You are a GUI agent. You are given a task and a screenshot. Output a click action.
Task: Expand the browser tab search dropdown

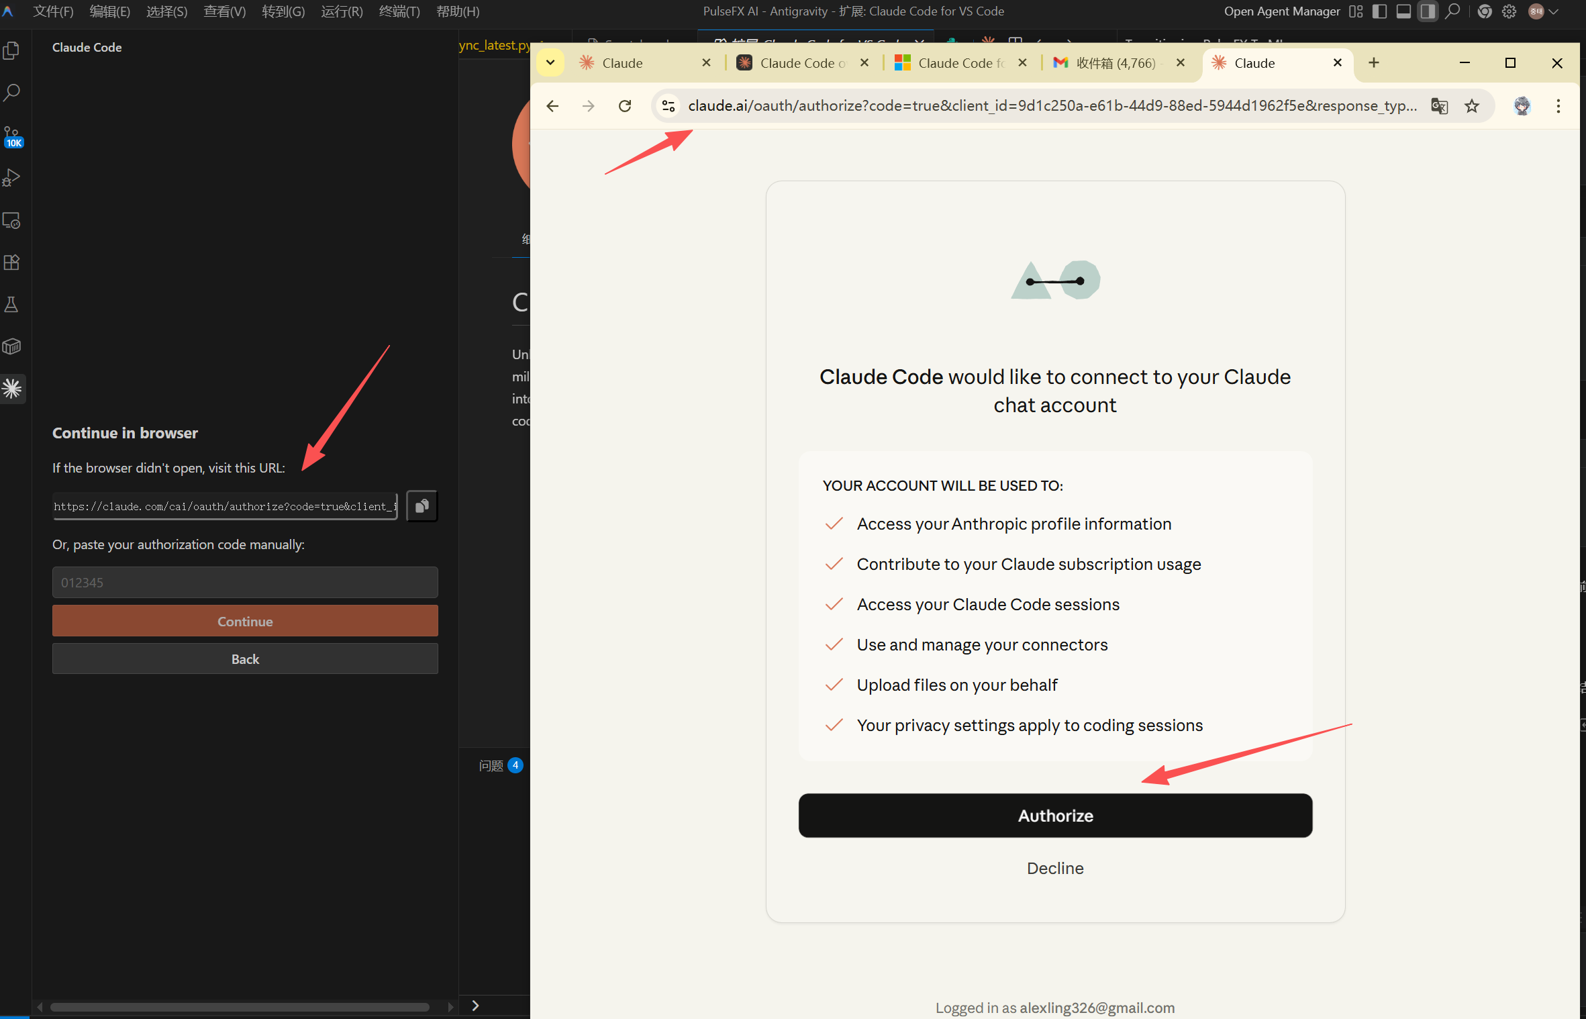[550, 63]
